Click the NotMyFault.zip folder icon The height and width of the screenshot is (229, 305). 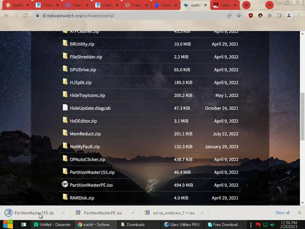[65, 146]
